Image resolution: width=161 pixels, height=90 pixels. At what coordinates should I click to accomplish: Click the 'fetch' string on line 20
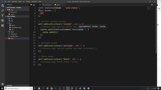coord(66,59)
